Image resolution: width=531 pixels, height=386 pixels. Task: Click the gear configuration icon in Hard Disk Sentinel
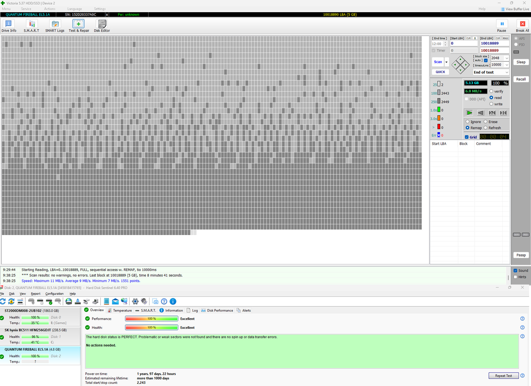[135, 301]
